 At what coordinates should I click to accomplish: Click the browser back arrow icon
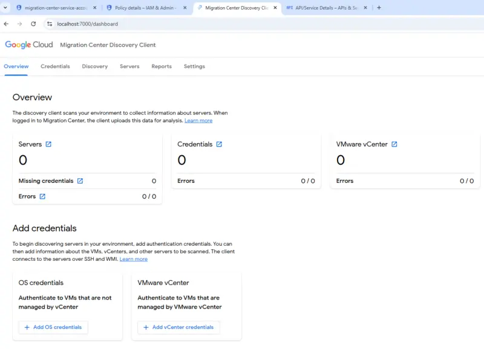point(7,25)
